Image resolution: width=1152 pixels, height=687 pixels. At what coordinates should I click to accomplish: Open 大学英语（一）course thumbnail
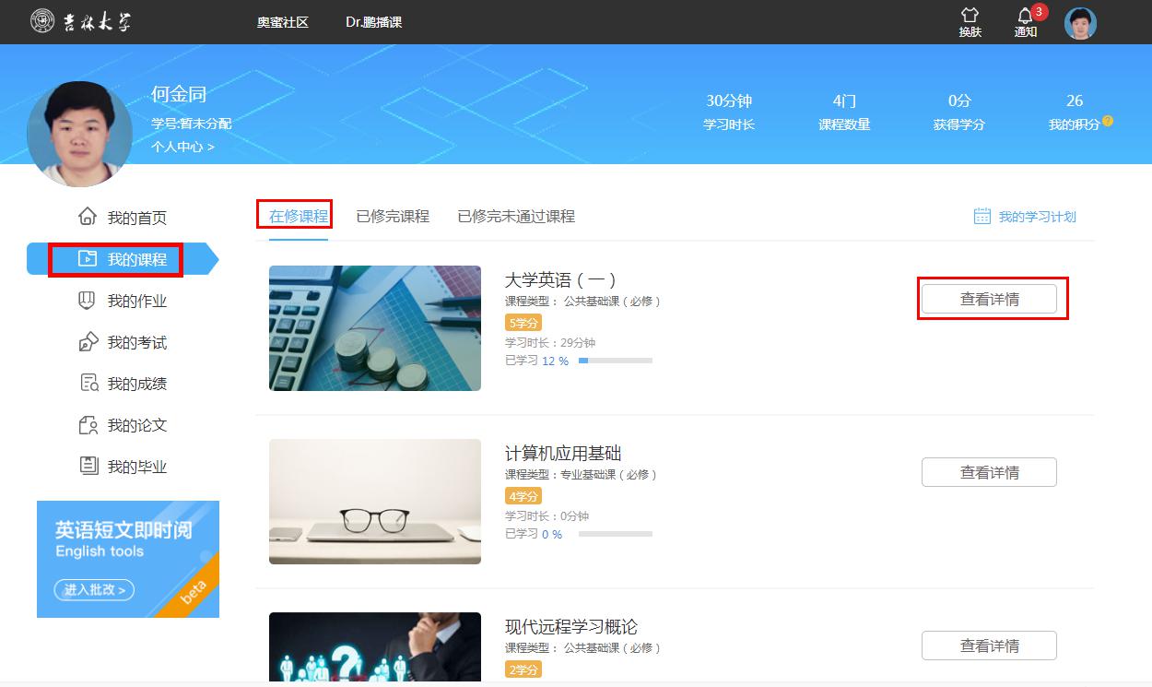[x=375, y=328]
